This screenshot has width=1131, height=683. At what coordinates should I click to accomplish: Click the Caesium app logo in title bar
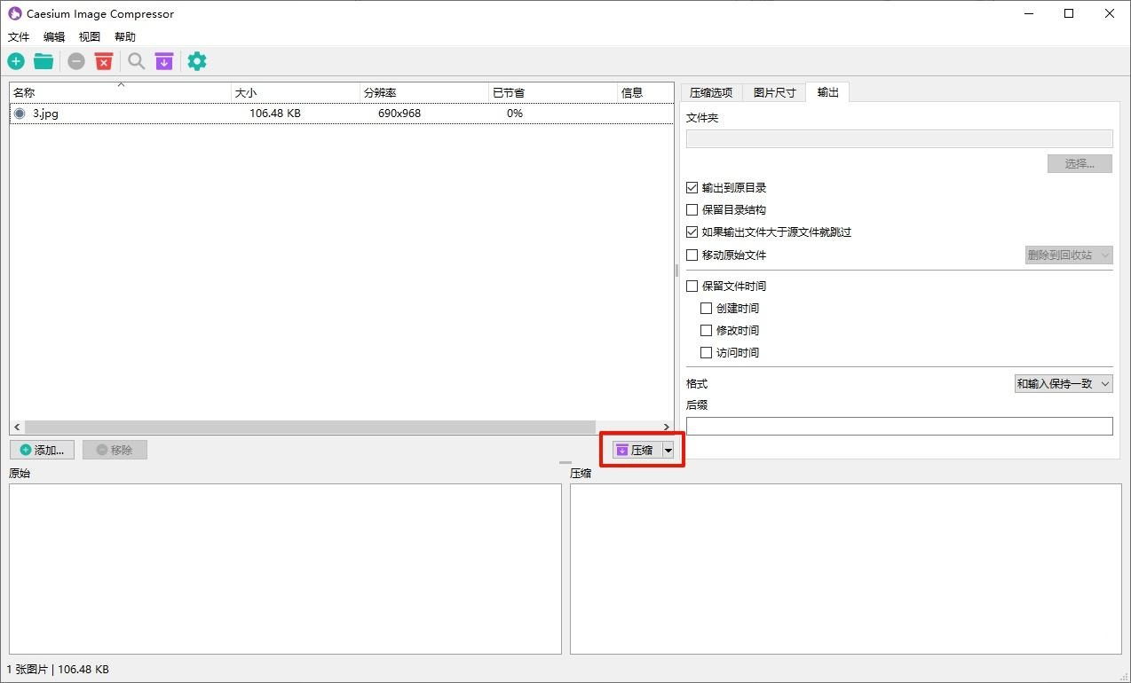tap(14, 13)
